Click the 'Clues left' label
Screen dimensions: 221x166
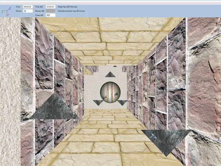39,15
